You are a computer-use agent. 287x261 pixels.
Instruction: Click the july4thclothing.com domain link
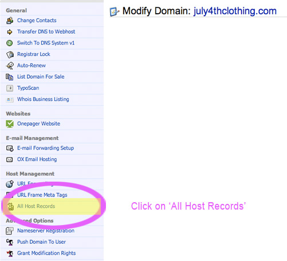[x=235, y=11]
